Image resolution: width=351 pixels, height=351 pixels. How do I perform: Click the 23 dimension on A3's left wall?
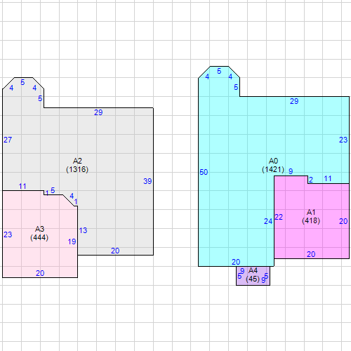coord(8,234)
